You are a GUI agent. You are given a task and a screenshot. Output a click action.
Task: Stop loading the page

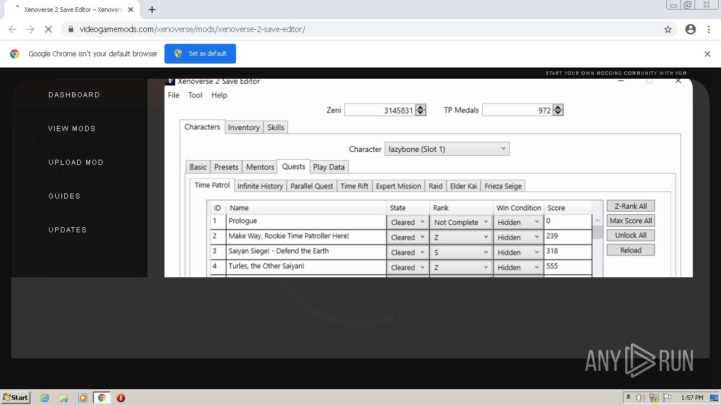click(x=48, y=29)
